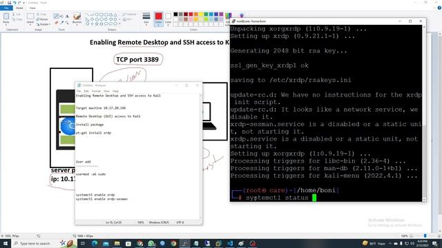Click the Edit colors rainbow icon

click(229, 16)
